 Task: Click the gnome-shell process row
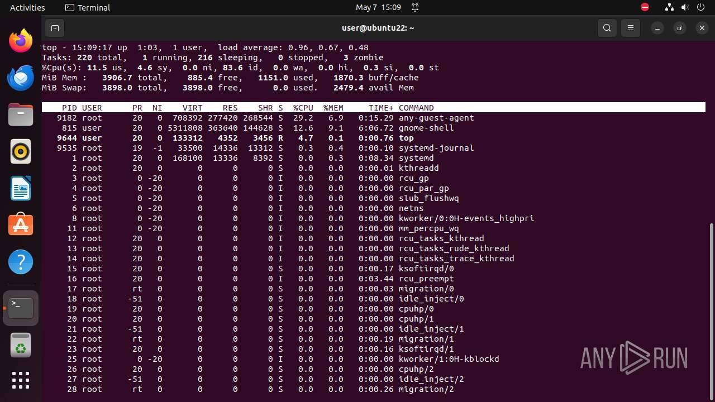pyautogui.click(x=374, y=128)
